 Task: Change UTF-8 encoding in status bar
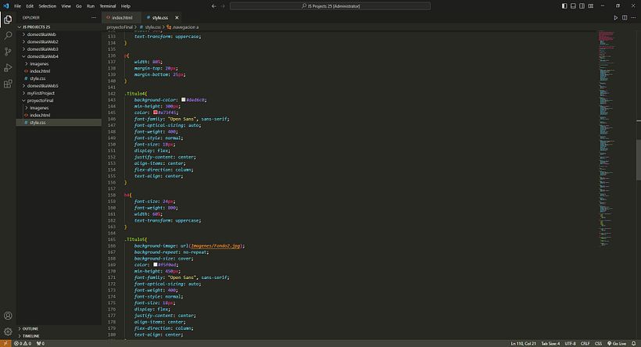[571, 343]
